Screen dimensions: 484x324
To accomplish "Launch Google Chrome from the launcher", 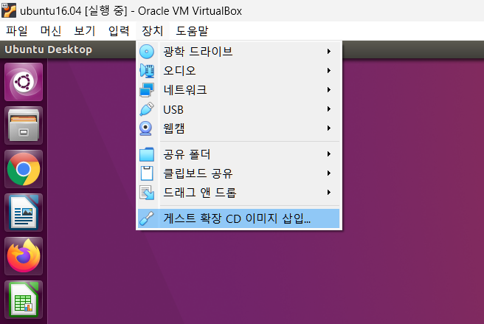I will point(24,169).
